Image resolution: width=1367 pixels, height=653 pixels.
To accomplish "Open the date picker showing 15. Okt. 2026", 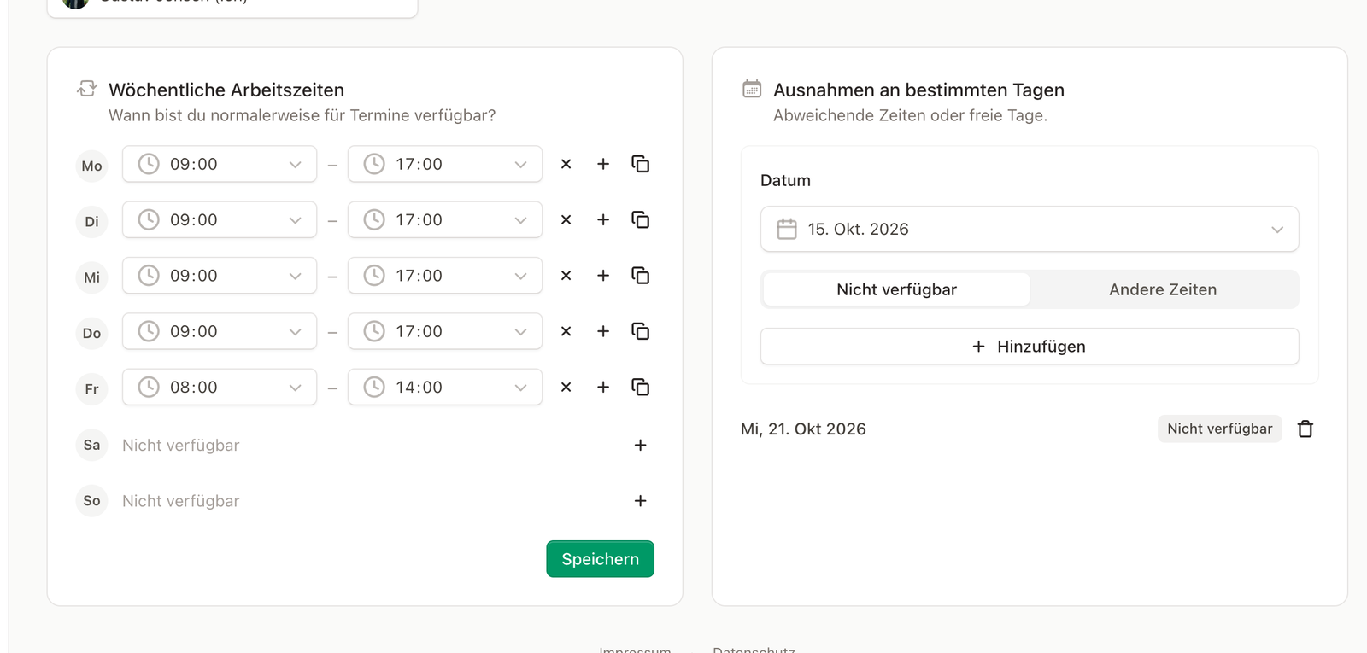I will pos(1030,229).
